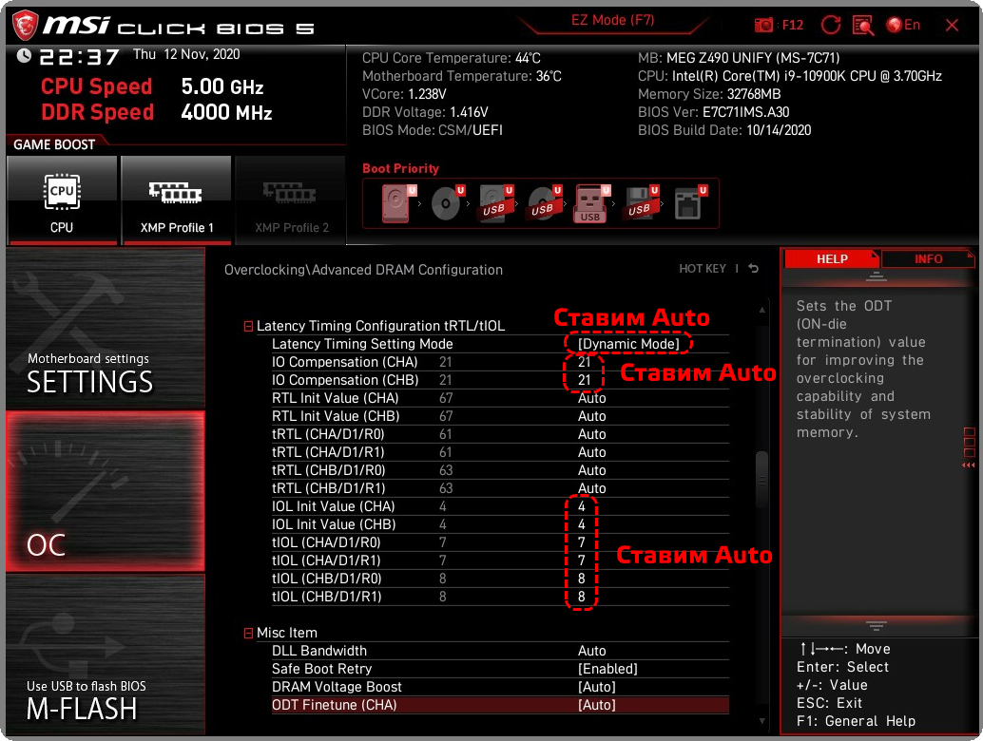Edit tRTL (CHA/D1/R1) Auto field
Viewport: 983px width, 741px height.
tap(592, 452)
